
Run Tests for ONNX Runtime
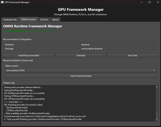tap(133, 55)
